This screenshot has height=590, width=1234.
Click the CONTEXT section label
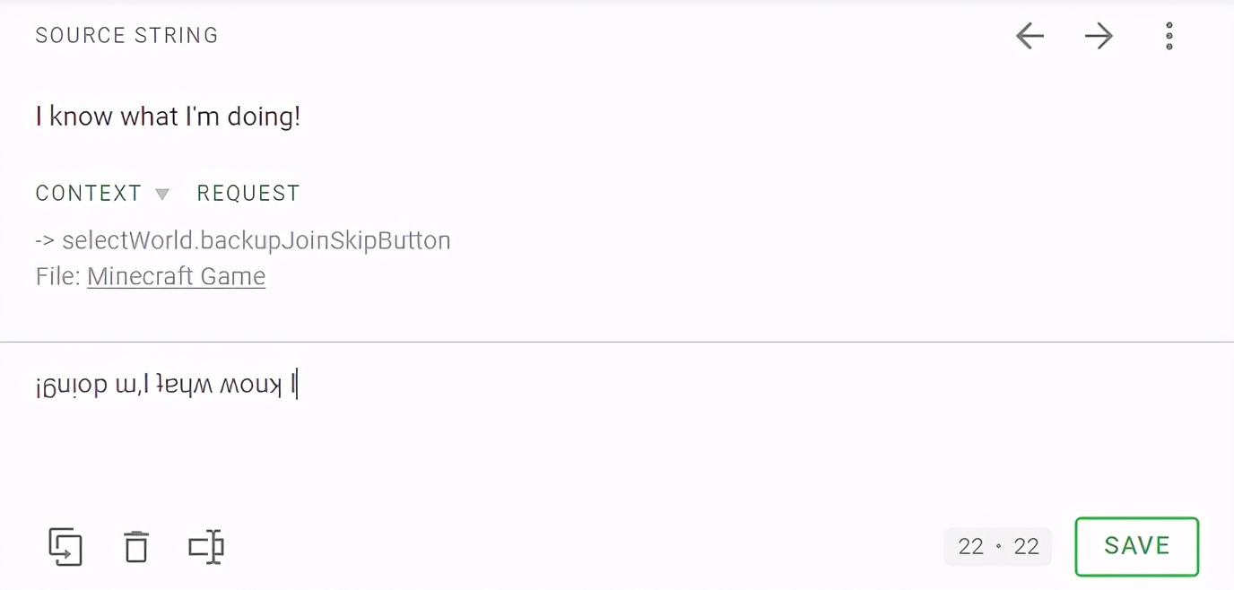pyautogui.click(x=89, y=194)
